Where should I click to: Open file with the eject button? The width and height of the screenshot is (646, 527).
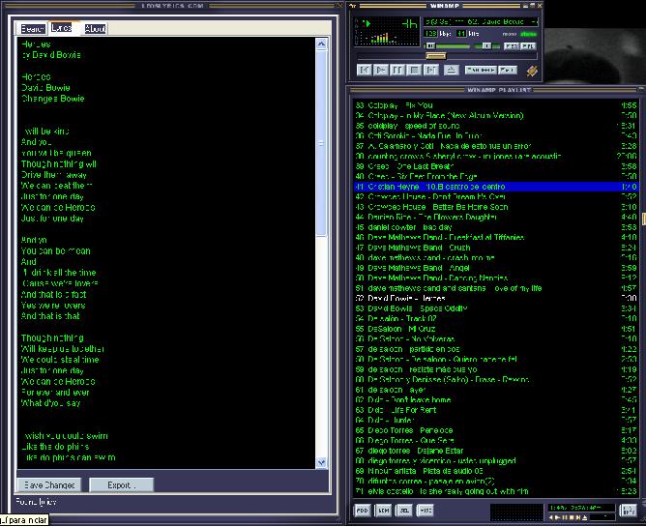click(451, 70)
